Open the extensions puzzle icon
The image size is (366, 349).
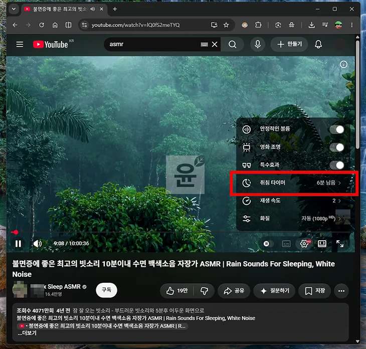258,25
